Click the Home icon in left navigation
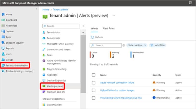Image resolution: width=196 pixels, height=109 pixels. coord(3,14)
